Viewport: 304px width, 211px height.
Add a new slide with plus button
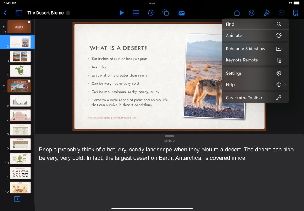pyautogui.click(x=17, y=199)
